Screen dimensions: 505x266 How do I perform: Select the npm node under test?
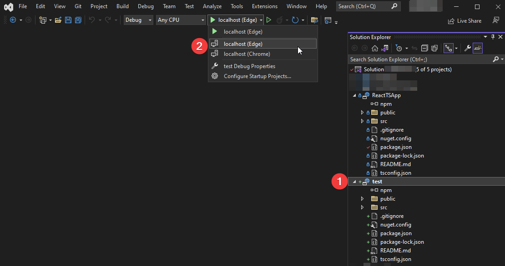click(386, 190)
